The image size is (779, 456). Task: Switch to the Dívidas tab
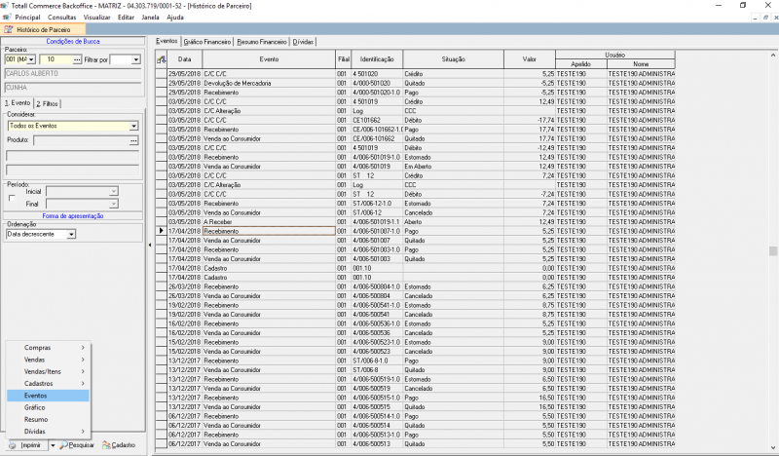tap(304, 43)
